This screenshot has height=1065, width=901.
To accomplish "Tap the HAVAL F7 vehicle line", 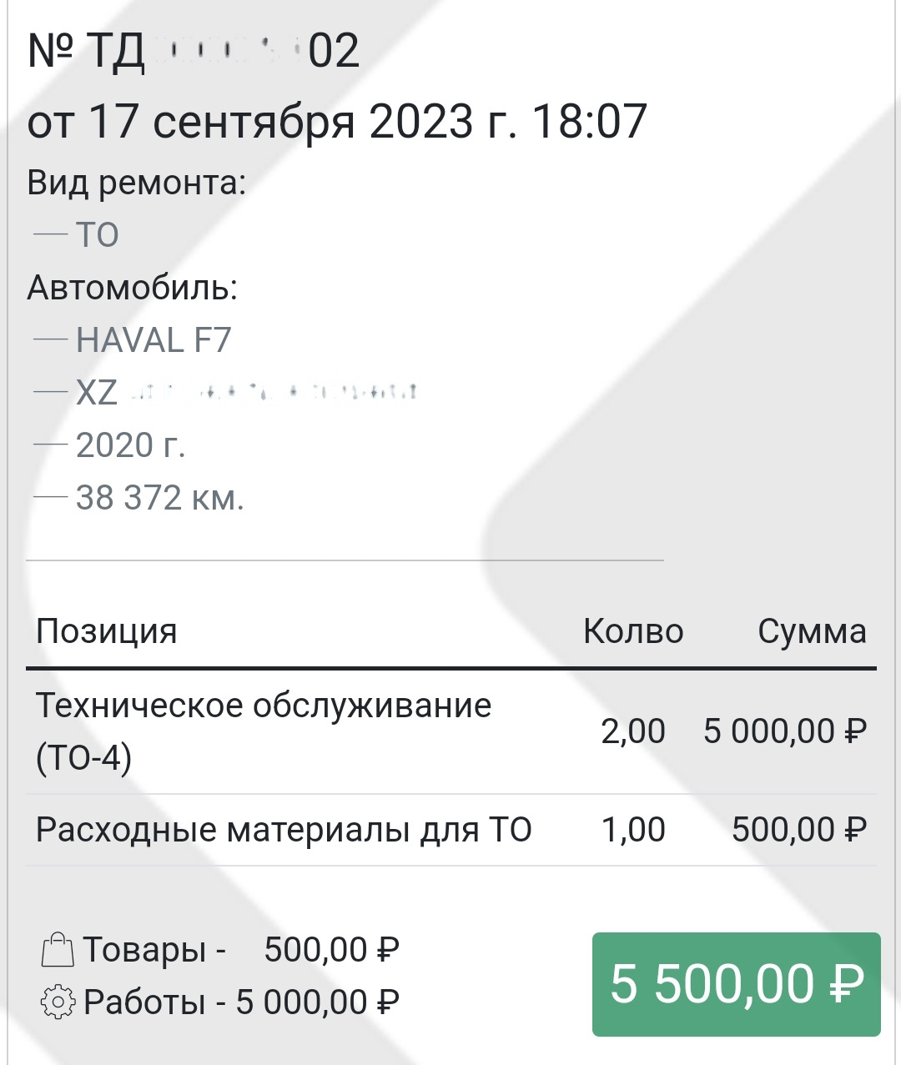I will (153, 340).
